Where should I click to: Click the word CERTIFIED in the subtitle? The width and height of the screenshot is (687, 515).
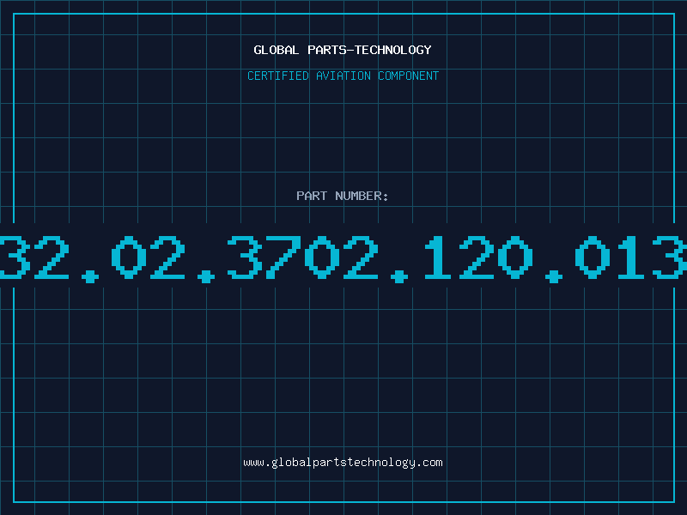click(278, 76)
